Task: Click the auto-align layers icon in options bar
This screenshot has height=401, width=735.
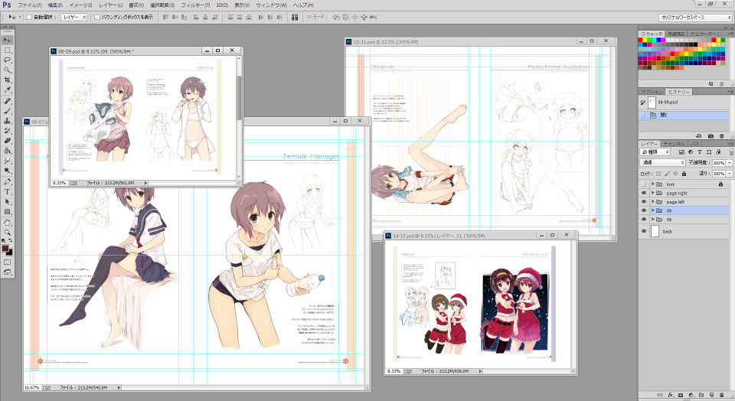Action: point(295,17)
